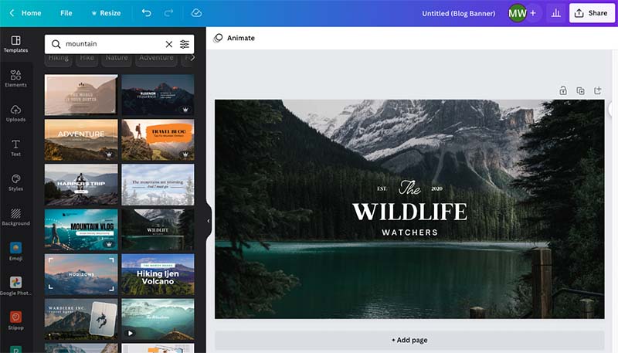The width and height of the screenshot is (618, 353).
Task: Open search filter options icon
Action: click(x=185, y=44)
